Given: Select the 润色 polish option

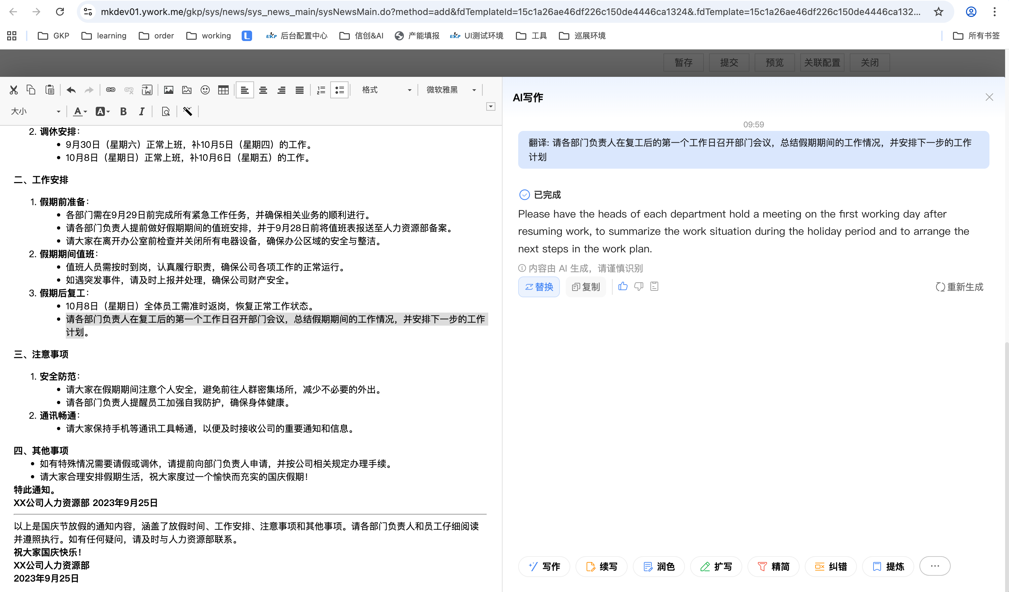Looking at the screenshot, I should tap(659, 566).
